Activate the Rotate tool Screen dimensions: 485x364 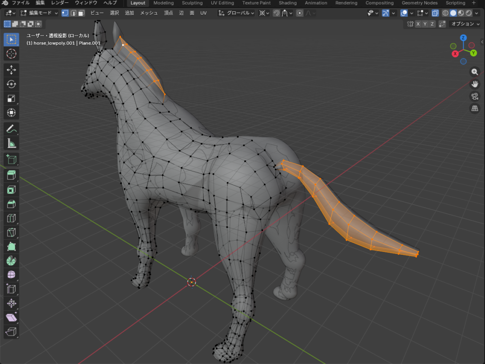11,84
